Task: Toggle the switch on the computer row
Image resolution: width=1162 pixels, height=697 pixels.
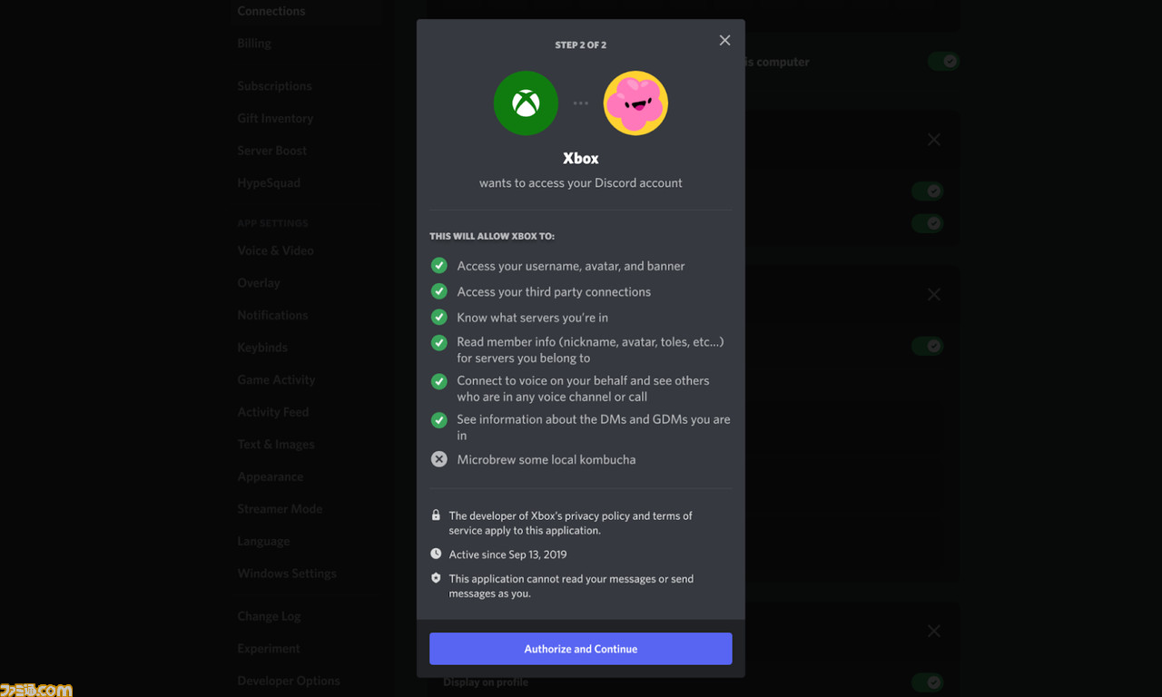Action: coord(943,62)
